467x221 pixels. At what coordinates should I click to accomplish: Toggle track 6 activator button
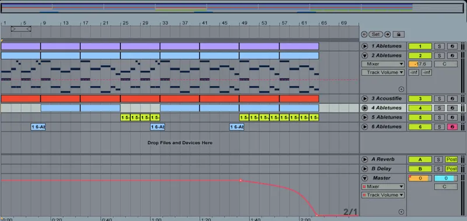click(x=420, y=127)
